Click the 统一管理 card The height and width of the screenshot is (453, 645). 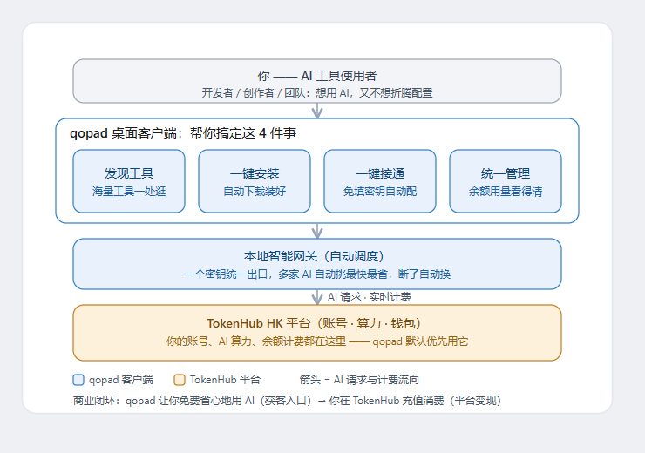(x=506, y=181)
